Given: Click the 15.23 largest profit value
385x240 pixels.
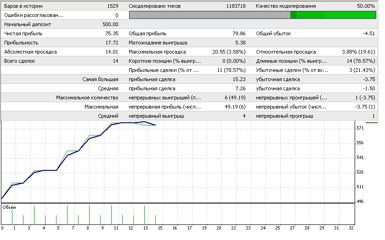Looking at the screenshot, I should tap(239, 79).
